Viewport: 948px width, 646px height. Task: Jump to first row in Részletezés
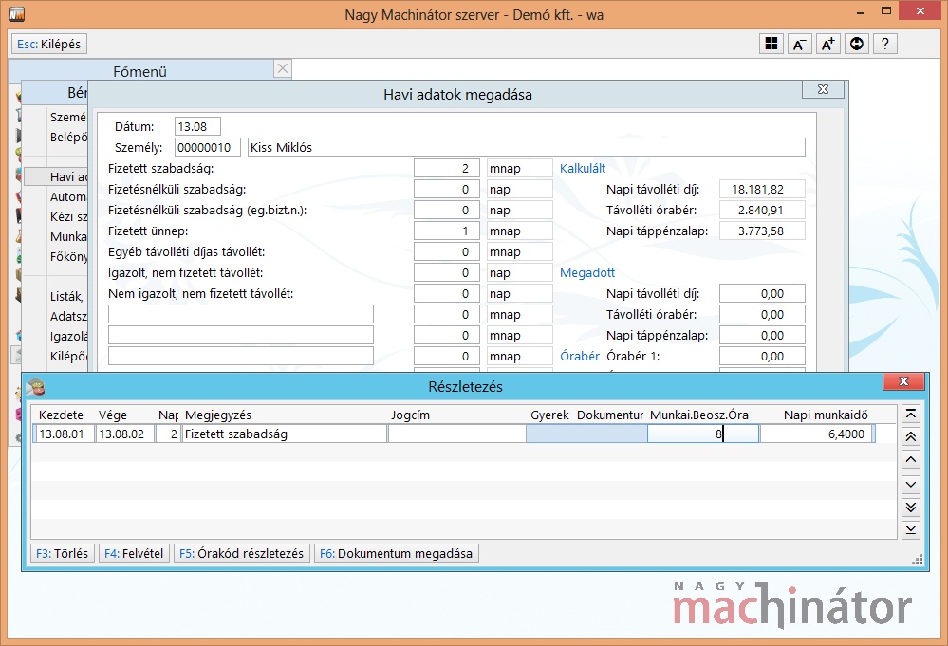coord(911,414)
